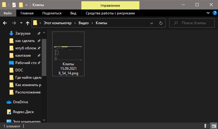218x129 pixels.
Task: Click the navigation pane scroll up arrow
Action: (x=44, y=33)
